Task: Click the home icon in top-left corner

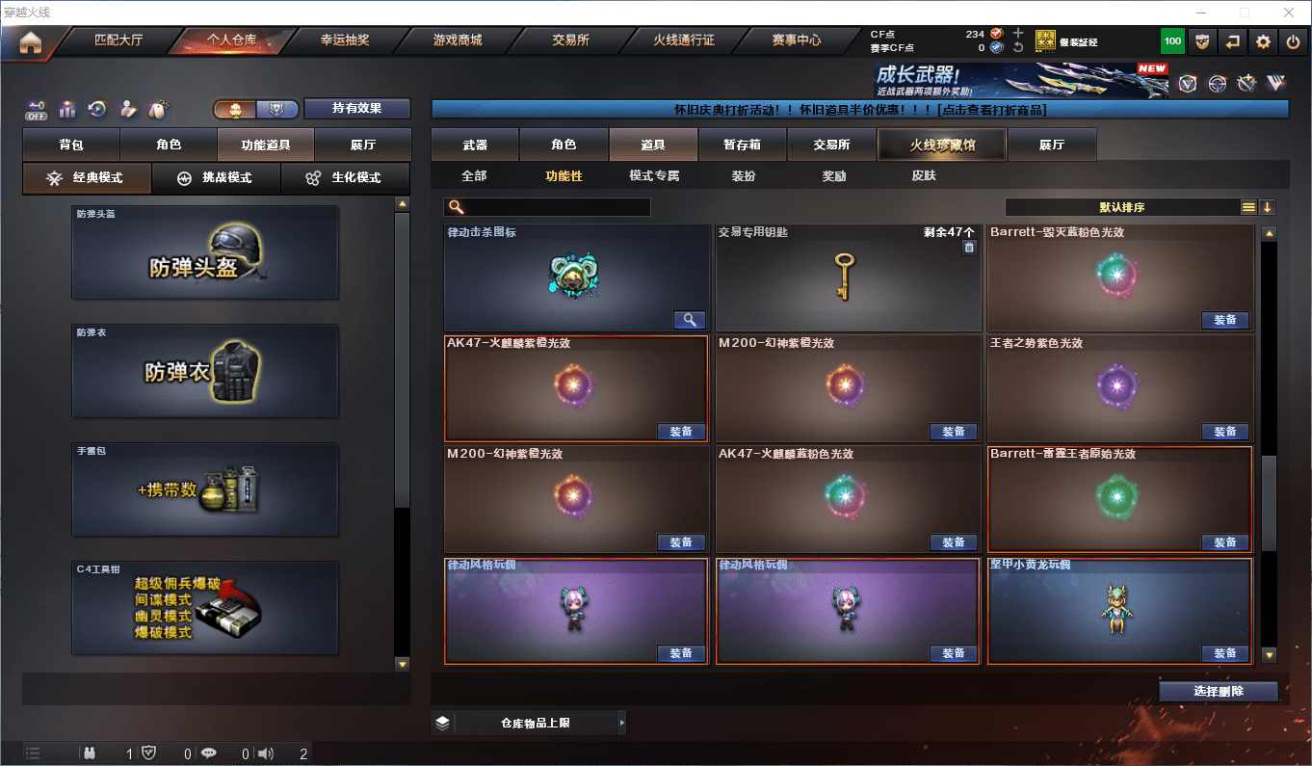Action: [x=30, y=42]
